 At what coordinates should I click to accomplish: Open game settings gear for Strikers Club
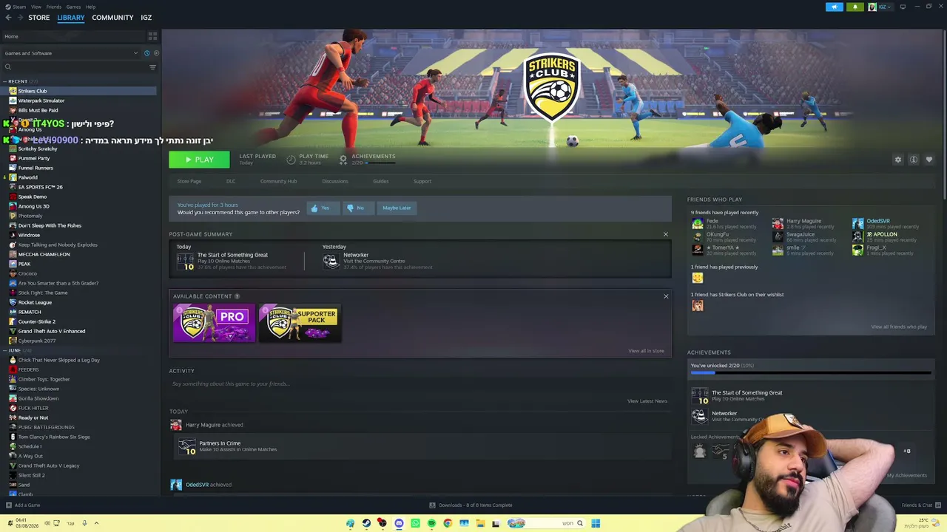[x=898, y=160]
